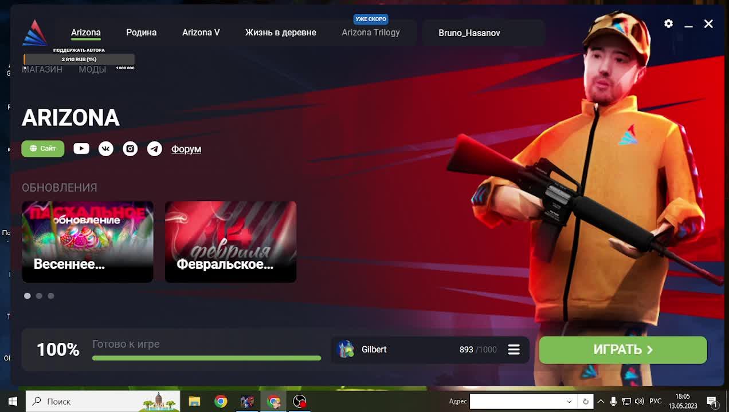Open the VK social icon
Screen dimensions: 729x412
106,149
